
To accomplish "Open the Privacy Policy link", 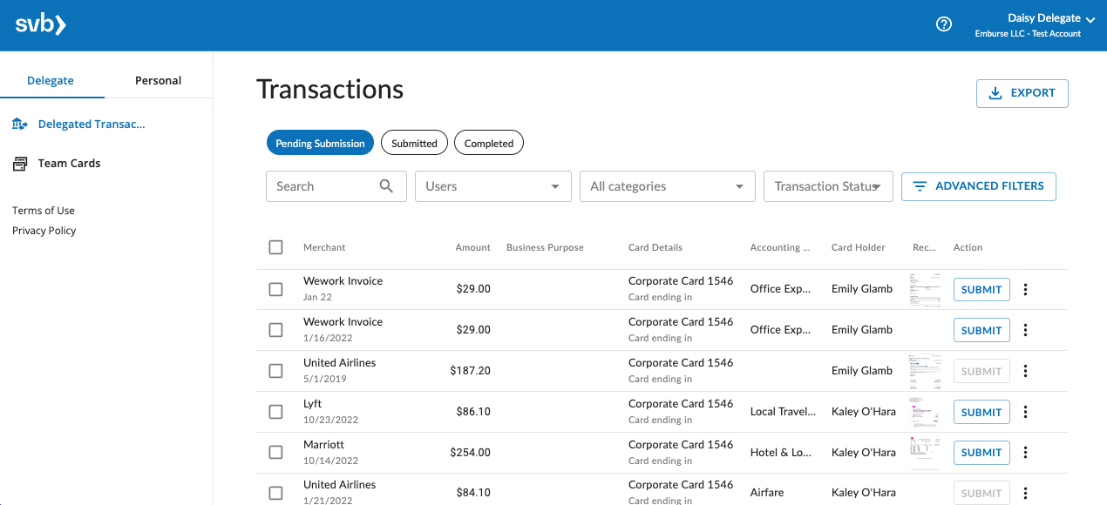I will pyautogui.click(x=44, y=231).
